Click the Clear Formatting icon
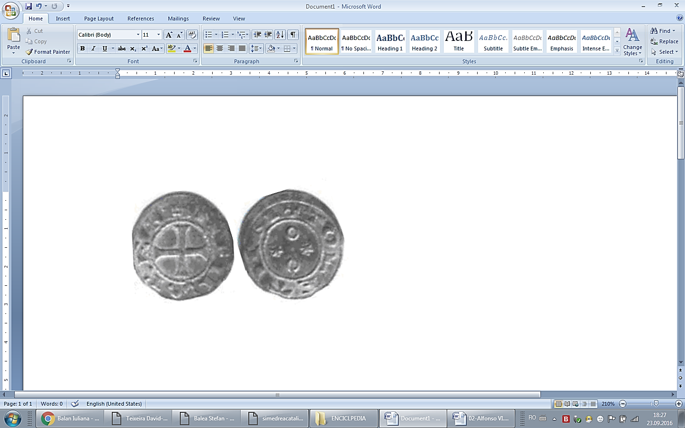 coord(192,35)
